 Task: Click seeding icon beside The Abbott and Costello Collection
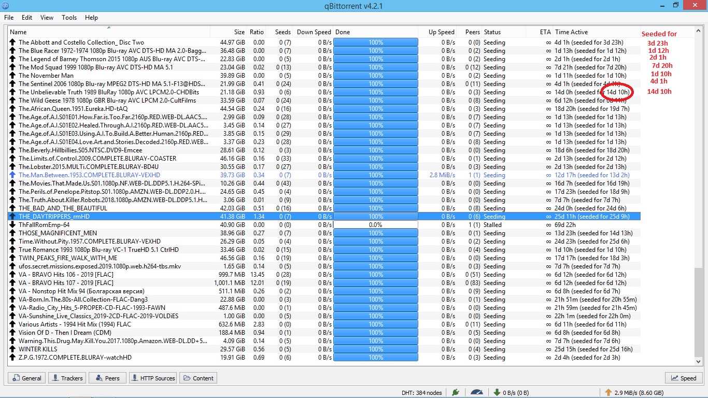pos(13,42)
